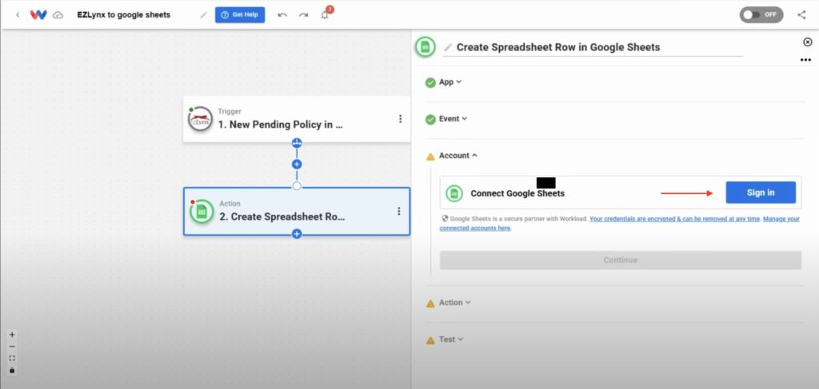Open the Action node's three-dot menu
819x389 pixels.
[398, 211]
